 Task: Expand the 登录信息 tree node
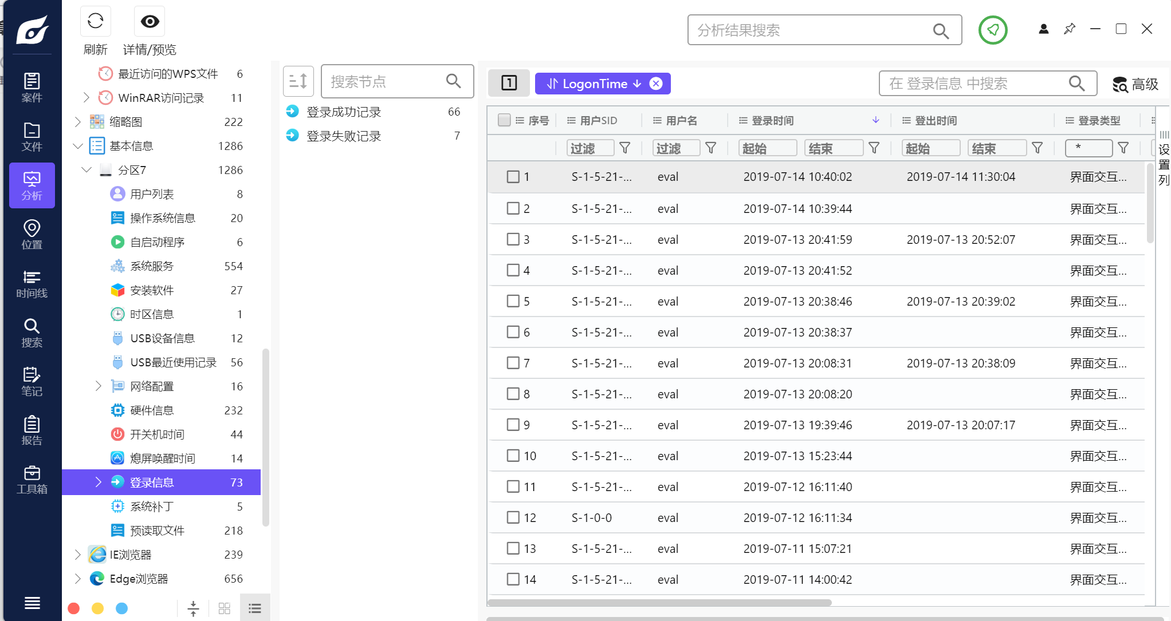[98, 482]
